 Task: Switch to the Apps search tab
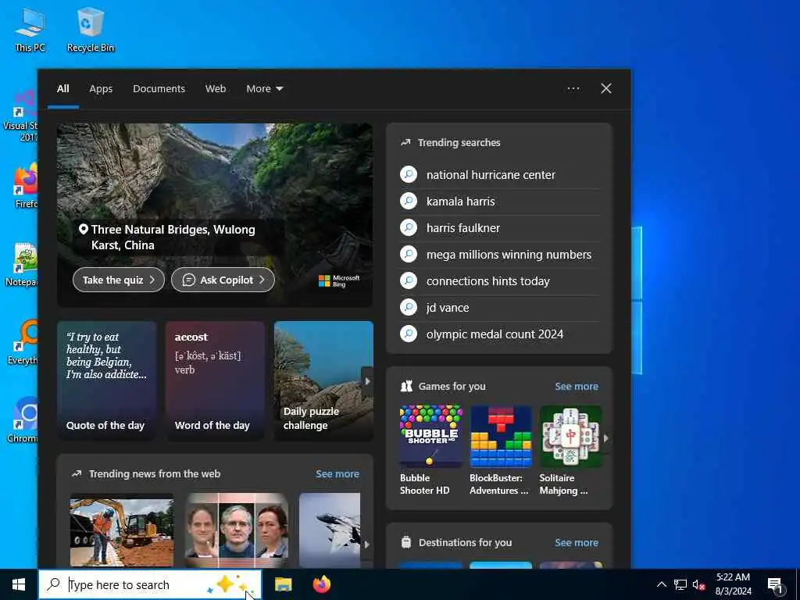point(101,89)
